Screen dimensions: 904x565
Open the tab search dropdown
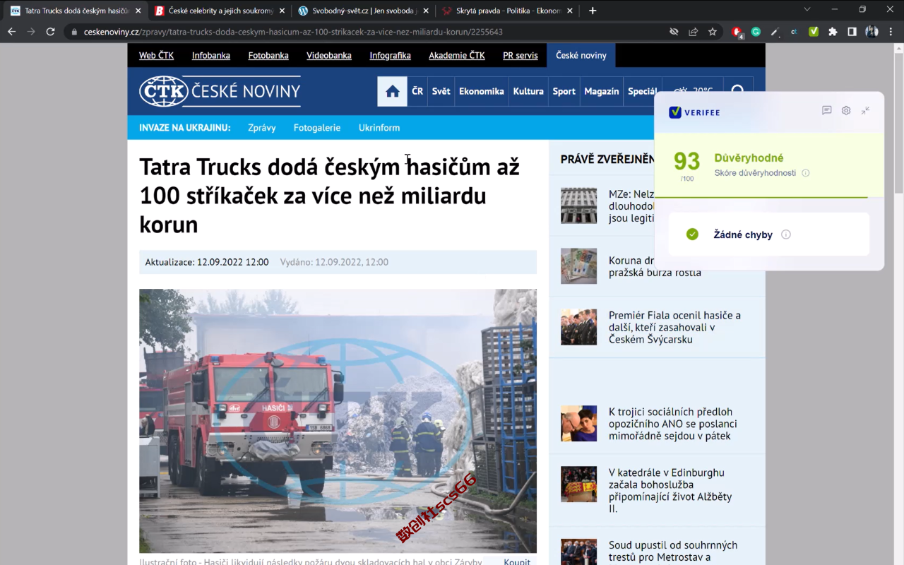pyautogui.click(x=808, y=9)
